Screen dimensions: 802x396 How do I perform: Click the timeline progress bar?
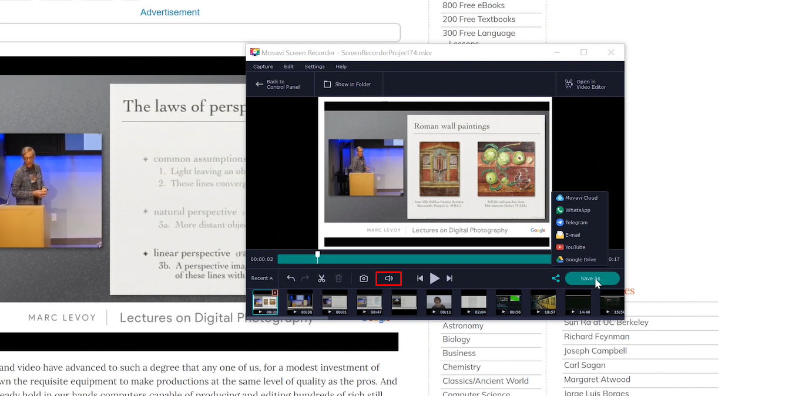pyautogui.click(x=414, y=259)
